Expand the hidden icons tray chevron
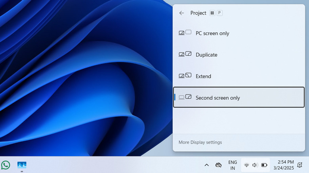Screen dimensions: 309x173 [206, 165]
